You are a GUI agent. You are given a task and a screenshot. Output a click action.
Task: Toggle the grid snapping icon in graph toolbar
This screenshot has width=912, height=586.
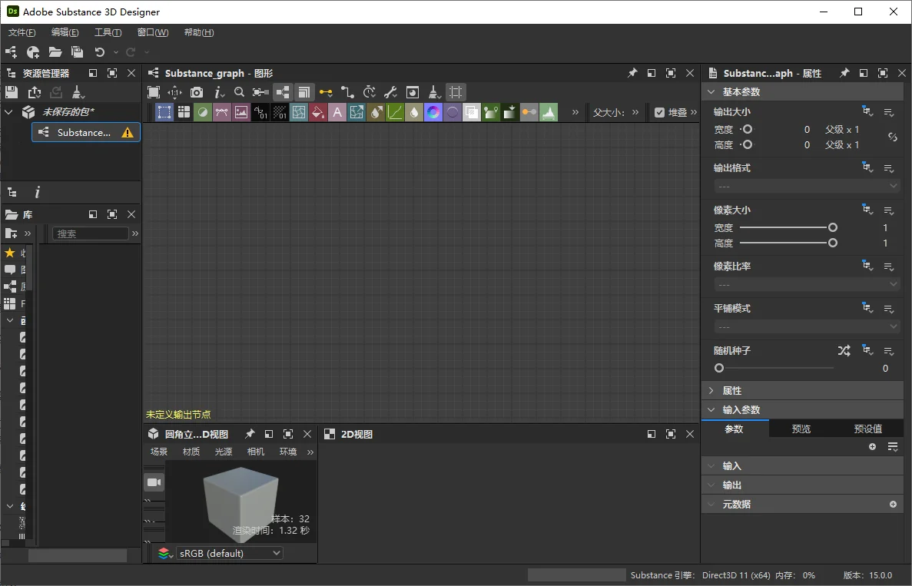point(456,92)
